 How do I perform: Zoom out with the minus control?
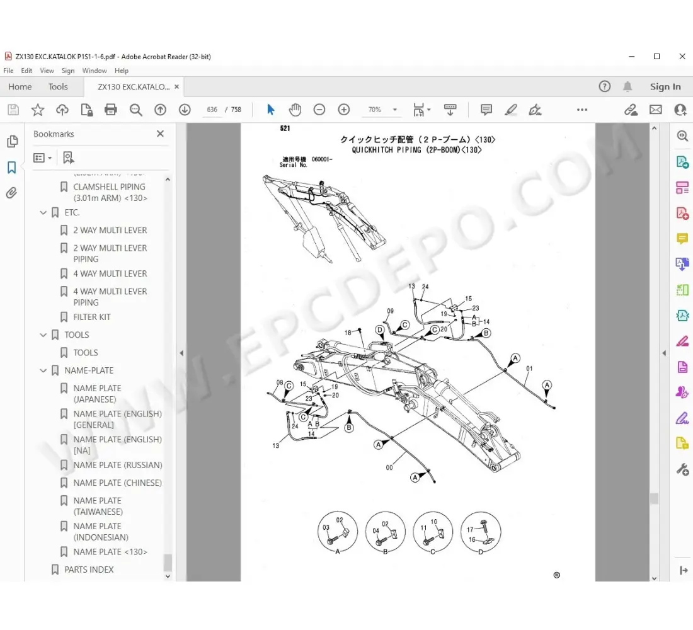pyautogui.click(x=319, y=110)
